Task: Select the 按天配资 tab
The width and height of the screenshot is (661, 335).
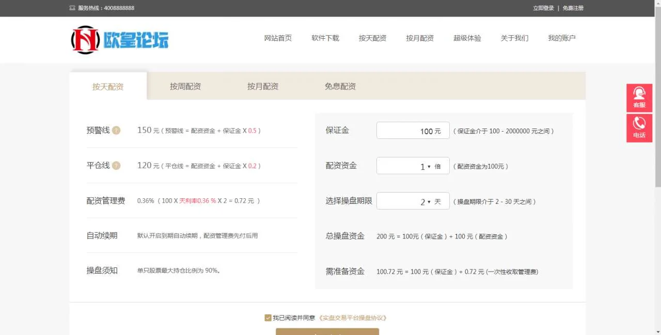Action: pyautogui.click(x=108, y=87)
